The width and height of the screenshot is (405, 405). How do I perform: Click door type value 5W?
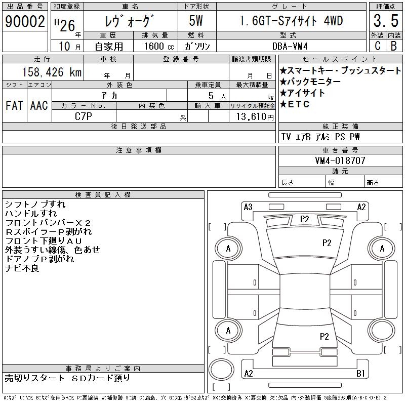(x=196, y=21)
